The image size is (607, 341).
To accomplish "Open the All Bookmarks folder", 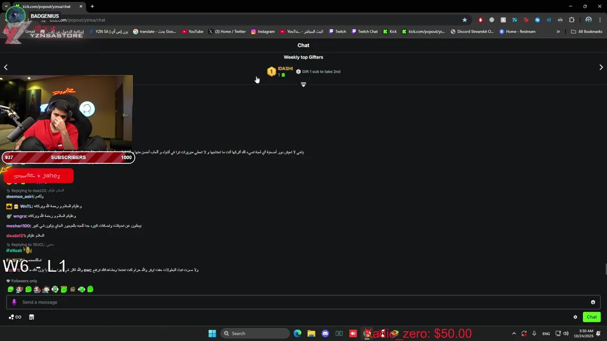I will (x=587, y=32).
